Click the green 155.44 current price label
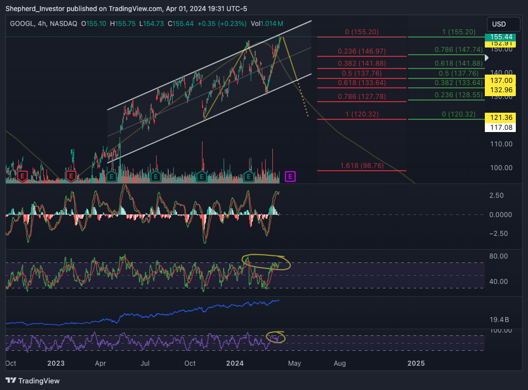The height and width of the screenshot is (390, 528). [x=500, y=37]
